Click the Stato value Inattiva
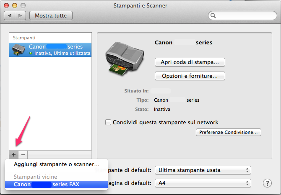The image size is (281, 195). point(162,109)
